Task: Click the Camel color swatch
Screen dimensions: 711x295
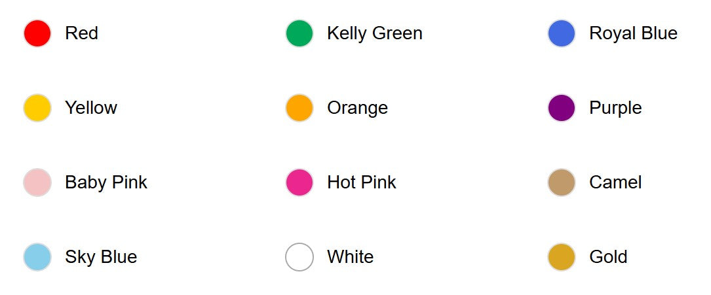Action: [x=562, y=182]
